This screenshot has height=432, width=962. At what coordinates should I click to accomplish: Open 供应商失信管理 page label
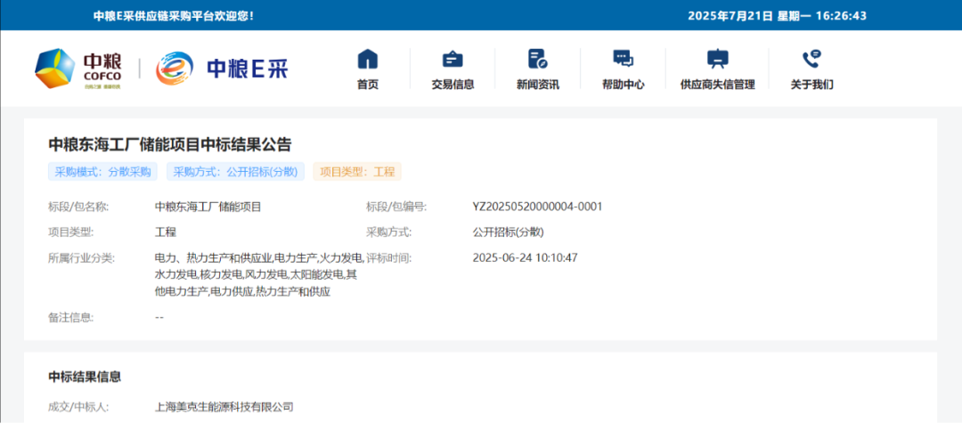coord(717,85)
